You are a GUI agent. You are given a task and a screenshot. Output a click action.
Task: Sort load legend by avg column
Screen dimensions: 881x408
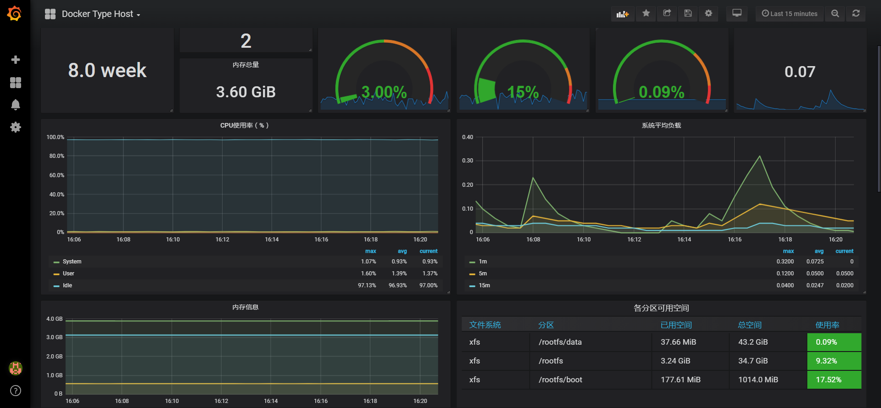click(x=819, y=251)
